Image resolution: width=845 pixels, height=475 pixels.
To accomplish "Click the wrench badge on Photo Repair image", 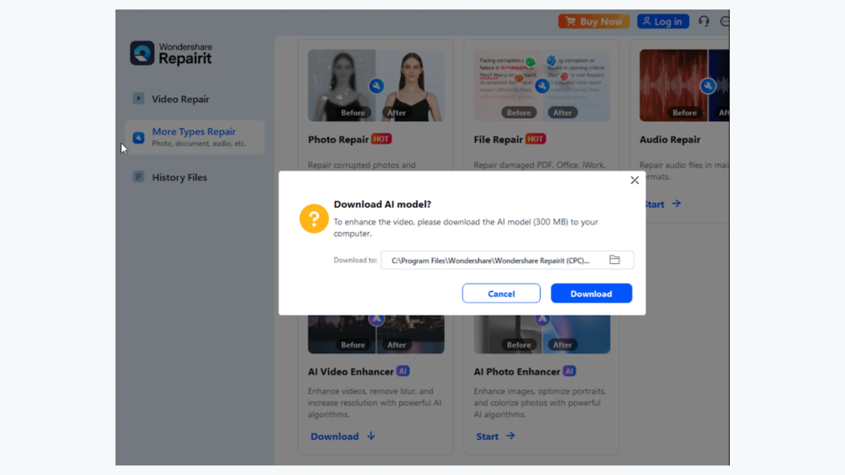I will click(x=376, y=86).
